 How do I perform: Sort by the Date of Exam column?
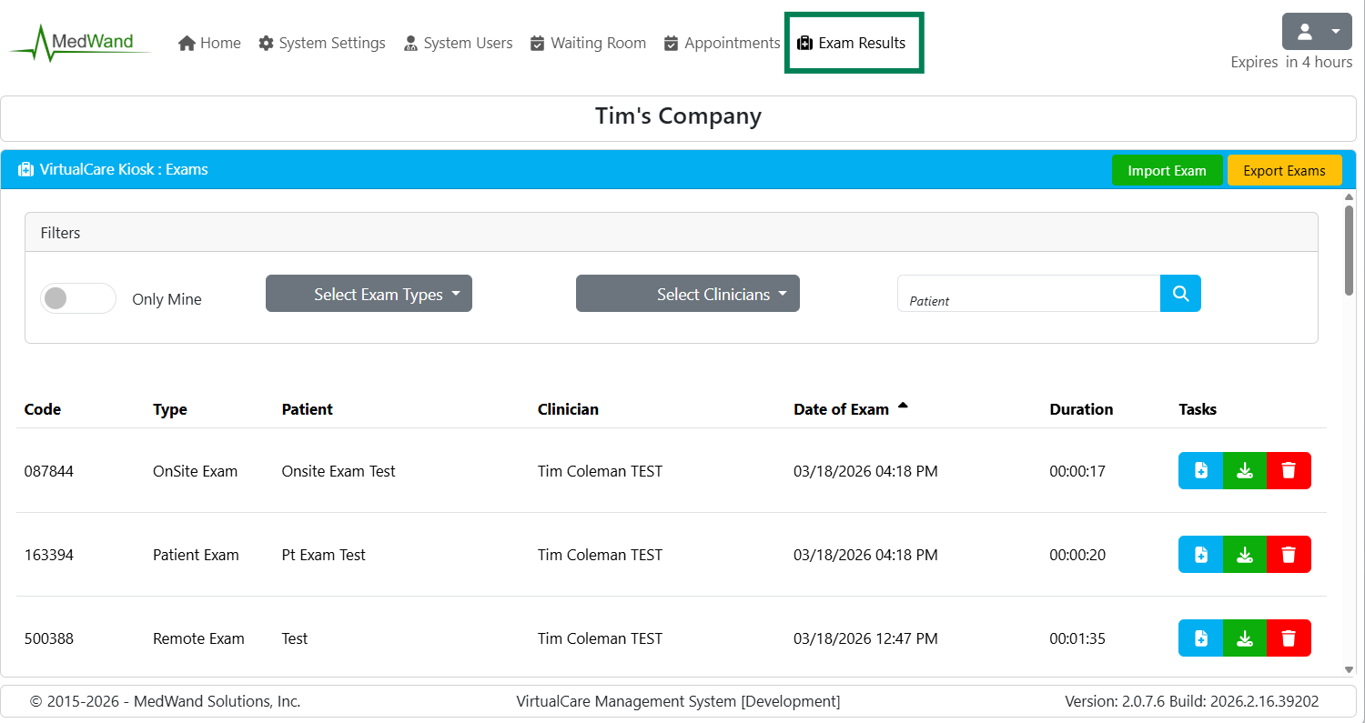pos(841,409)
